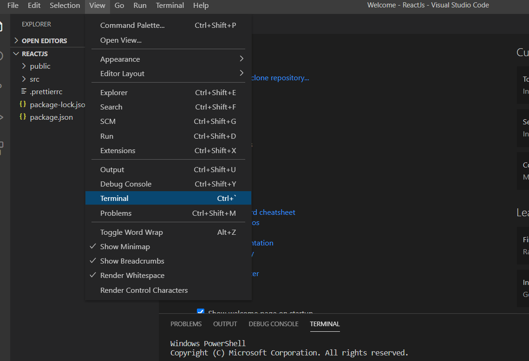529x361 pixels.
Task: Open the Run menu in menu bar
Action: [140, 6]
